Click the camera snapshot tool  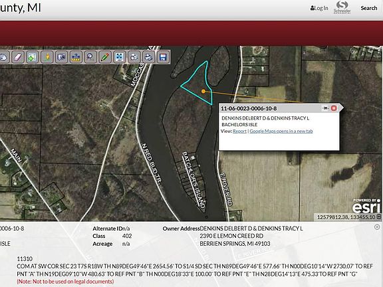pos(62,57)
